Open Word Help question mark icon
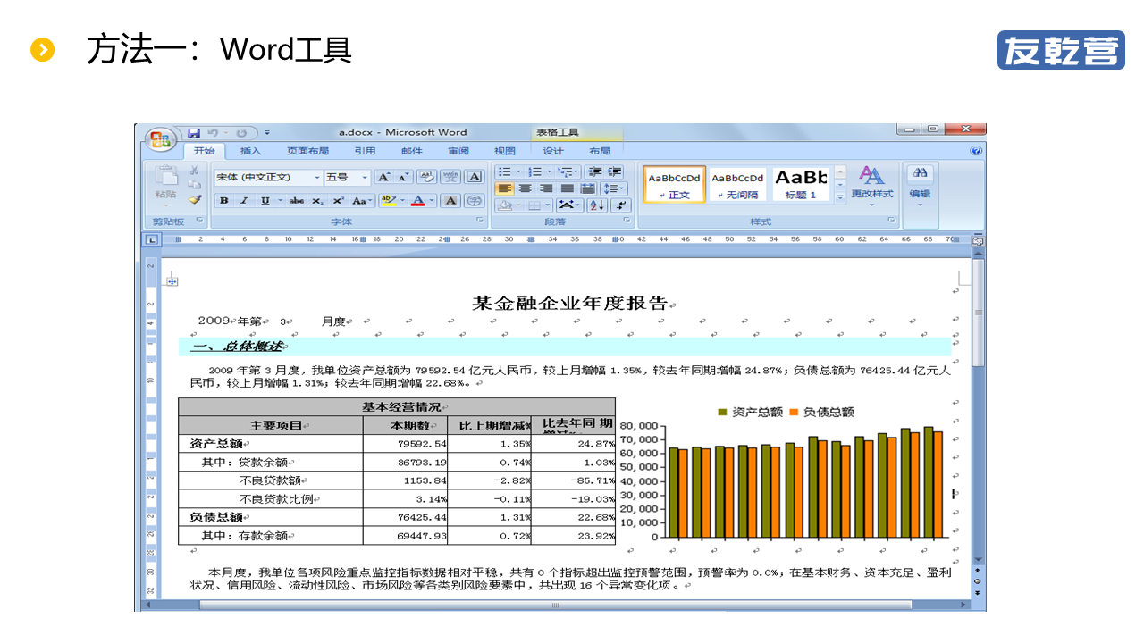This screenshot has width=1144, height=643. (976, 151)
